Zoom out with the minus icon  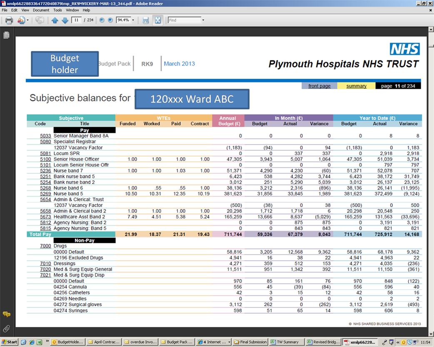102,20
